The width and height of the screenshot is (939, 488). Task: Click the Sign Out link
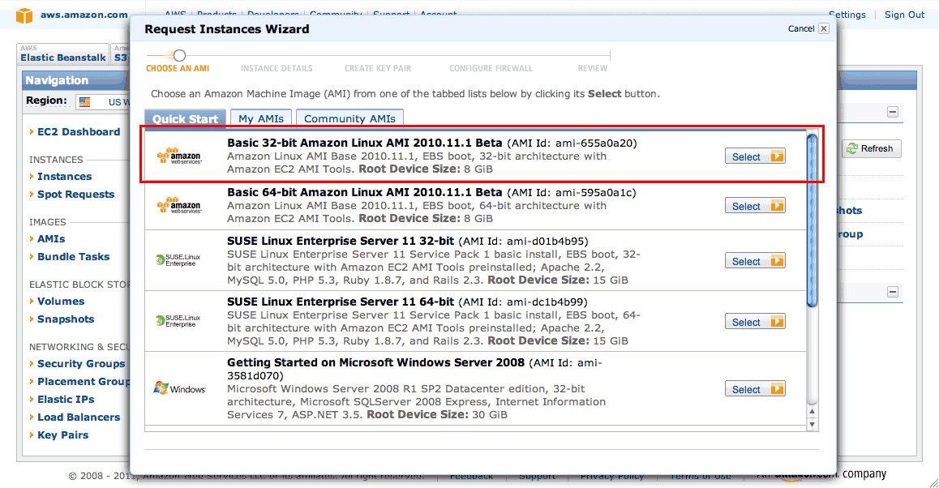904,15
